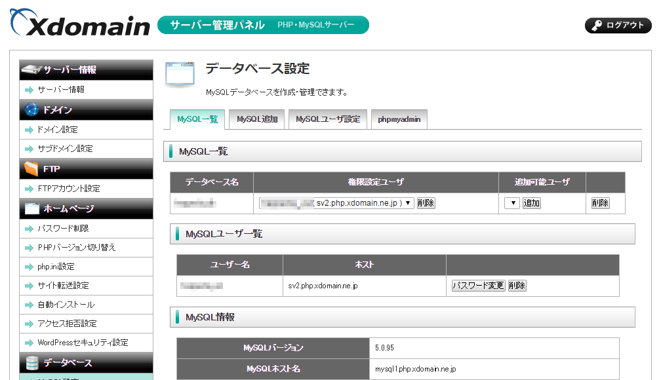
Task: Click arrow icon beside アクセス拒否設定
Action: pos(29,324)
